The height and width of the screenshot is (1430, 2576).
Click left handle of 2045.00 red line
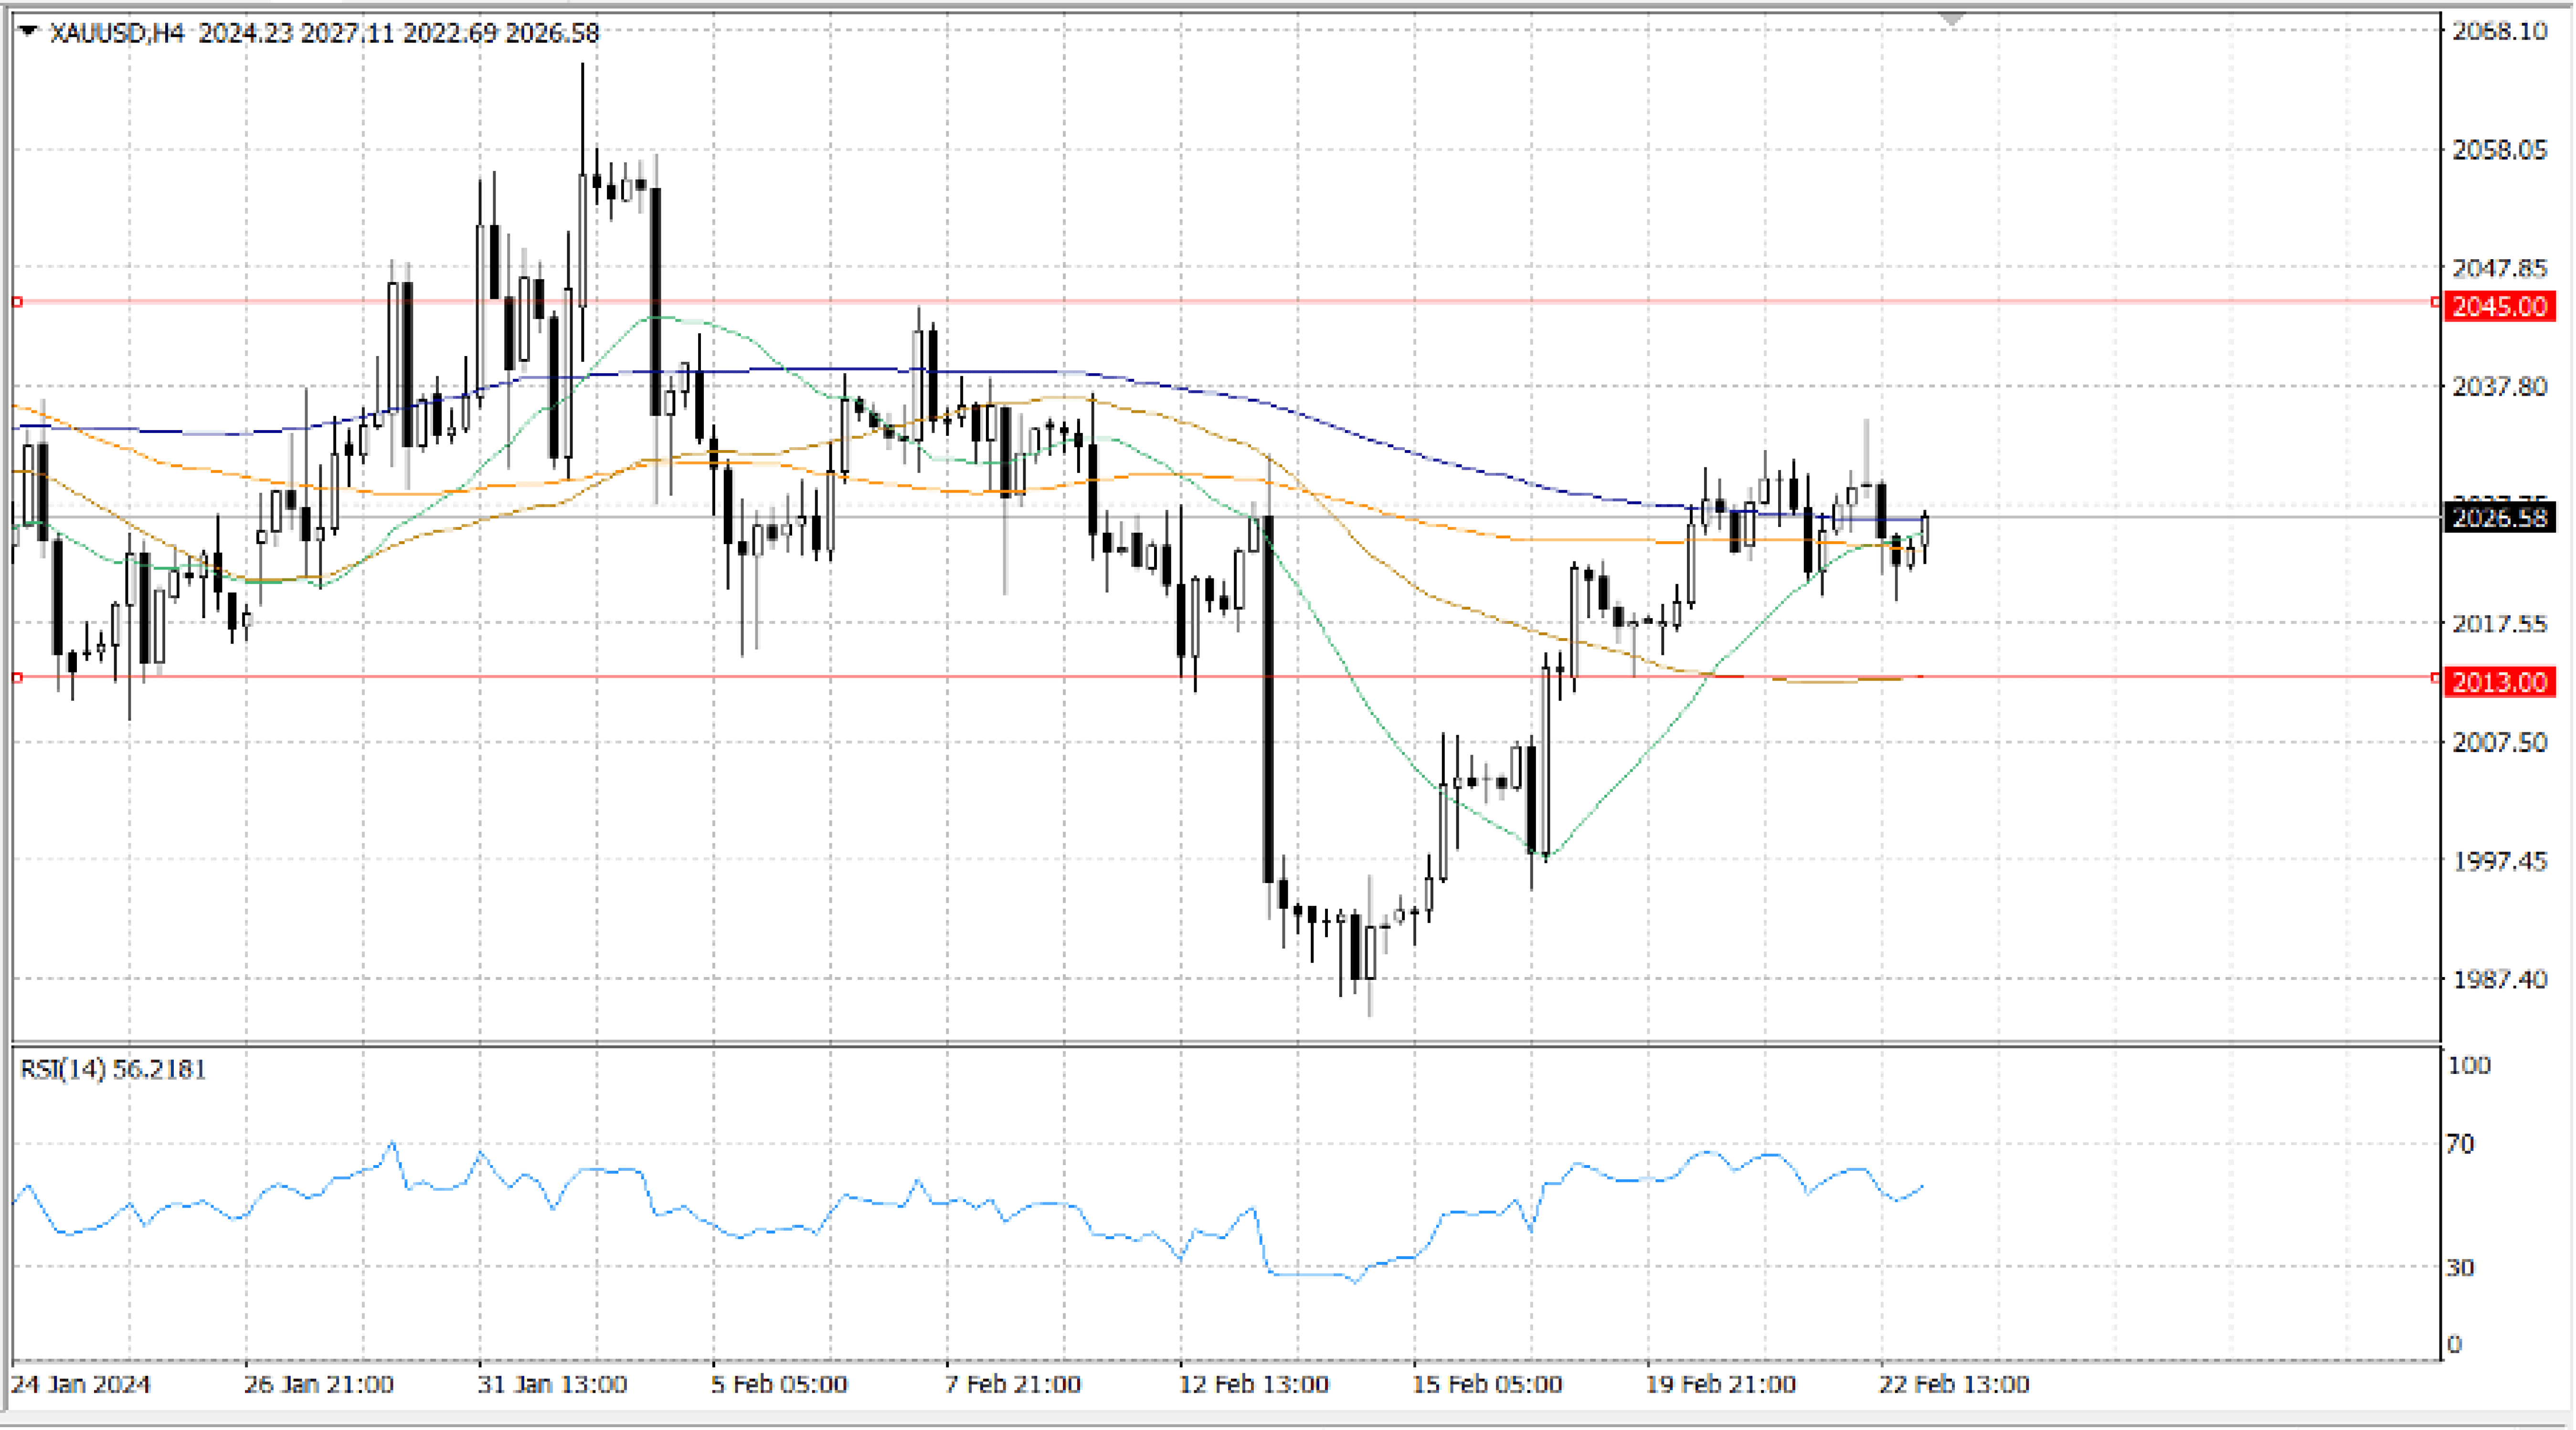17,302
